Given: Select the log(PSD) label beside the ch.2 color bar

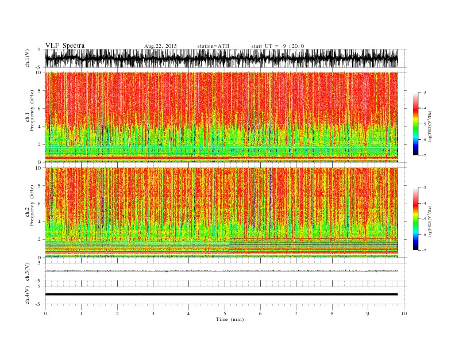Looking at the screenshot, I should (x=430, y=221).
